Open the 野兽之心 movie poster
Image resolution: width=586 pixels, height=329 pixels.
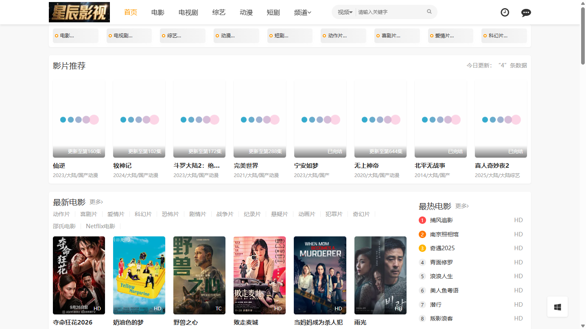[x=199, y=275]
